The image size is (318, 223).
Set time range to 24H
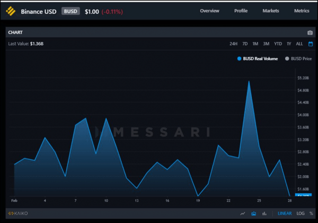click(233, 44)
